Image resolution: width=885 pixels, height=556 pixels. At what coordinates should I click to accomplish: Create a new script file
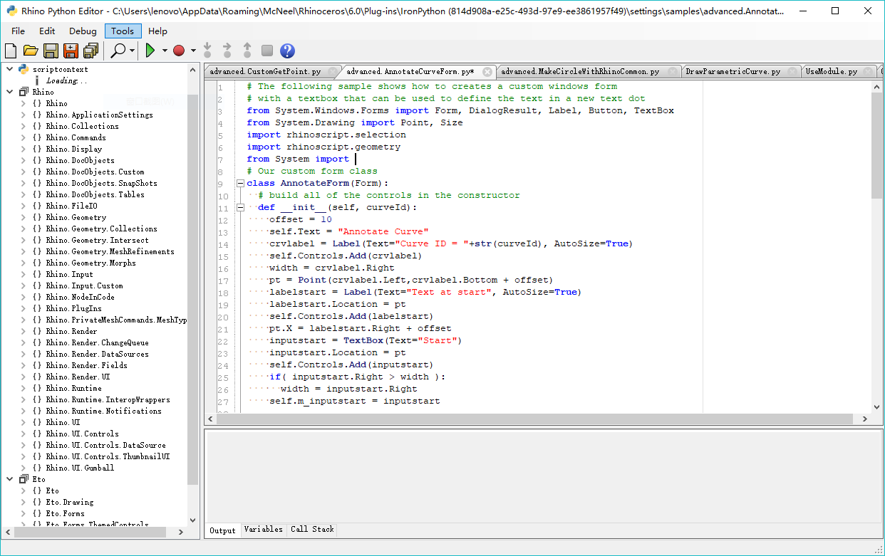pos(10,51)
